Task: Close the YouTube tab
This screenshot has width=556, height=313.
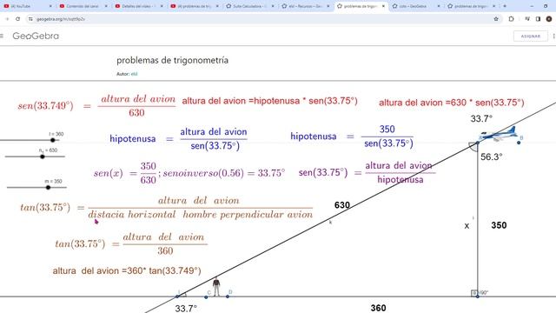Action: click(50, 6)
